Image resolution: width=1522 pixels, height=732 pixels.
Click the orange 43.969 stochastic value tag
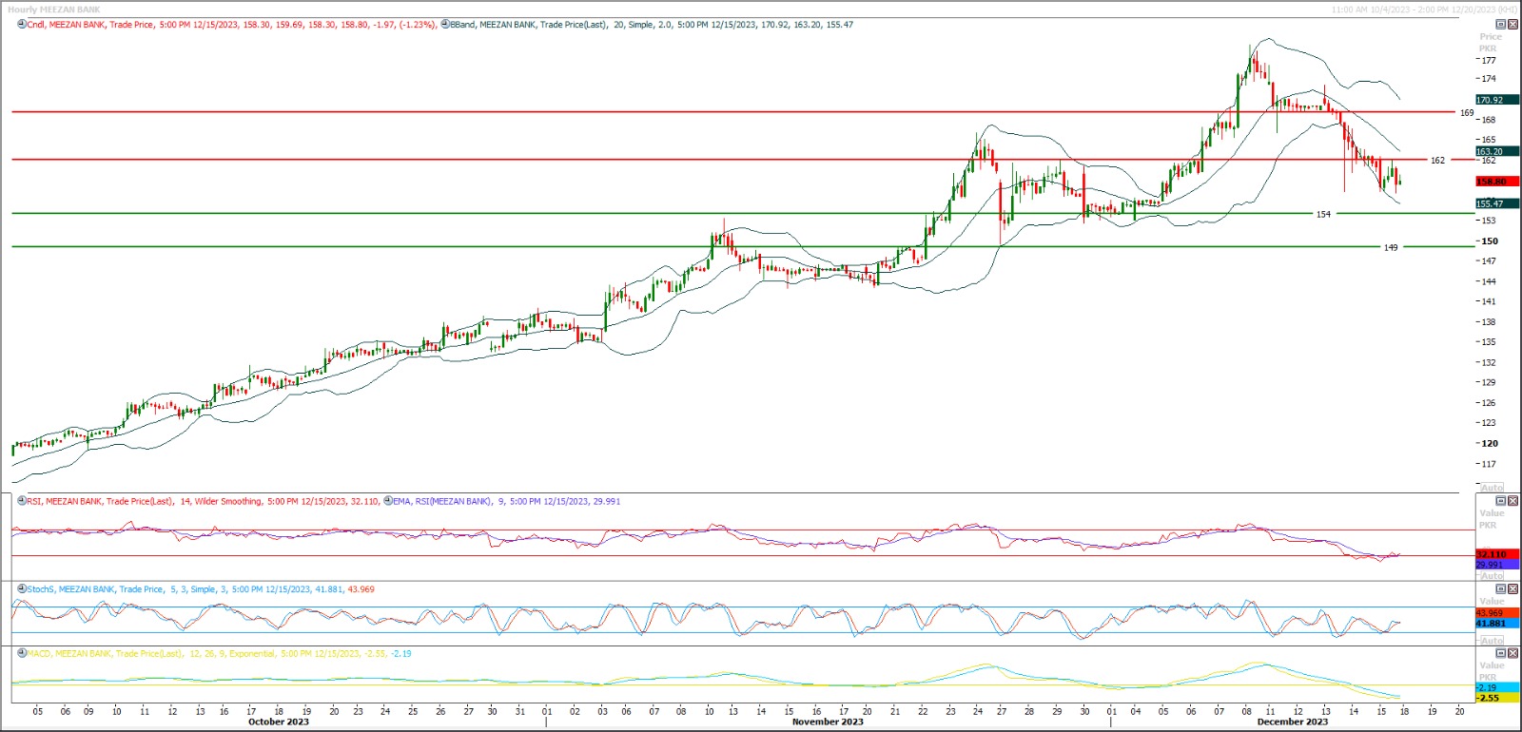(x=1497, y=613)
